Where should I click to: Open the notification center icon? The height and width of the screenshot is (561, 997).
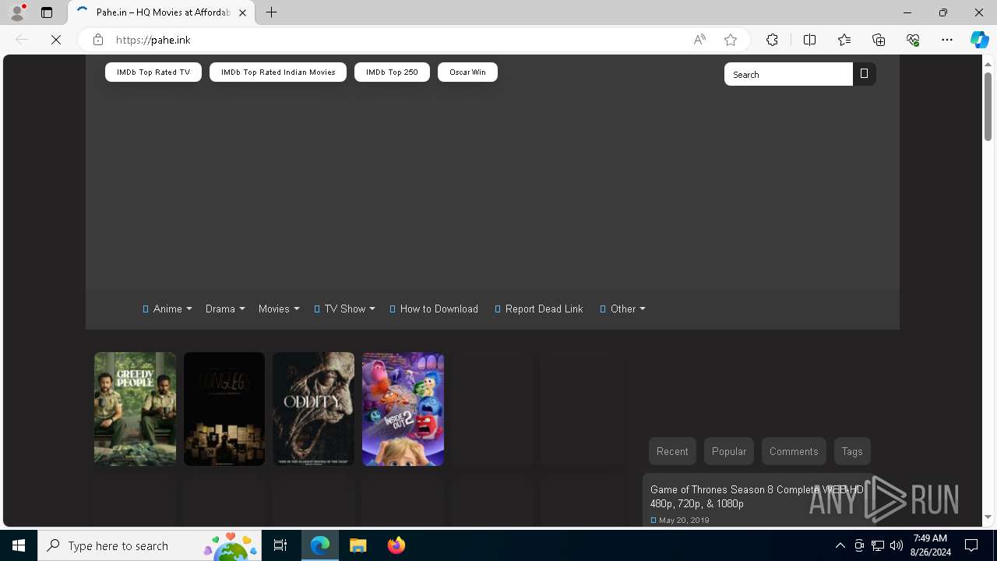click(x=971, y=545)
